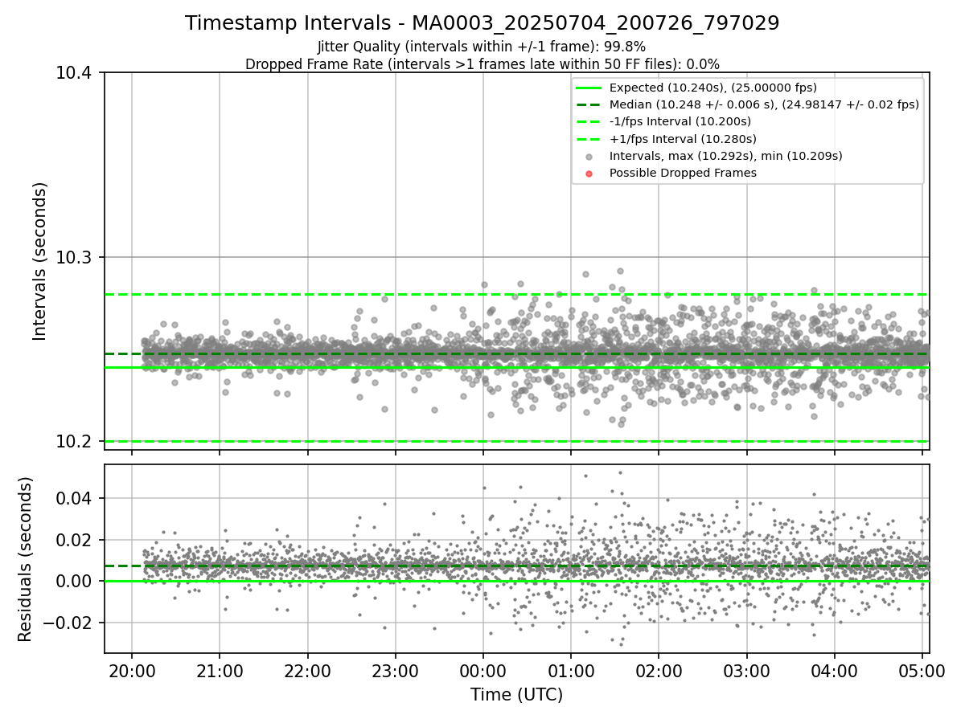Click the red Possible Dropped Frames legend marker
The image size is (965, 723).
[589, 174]
